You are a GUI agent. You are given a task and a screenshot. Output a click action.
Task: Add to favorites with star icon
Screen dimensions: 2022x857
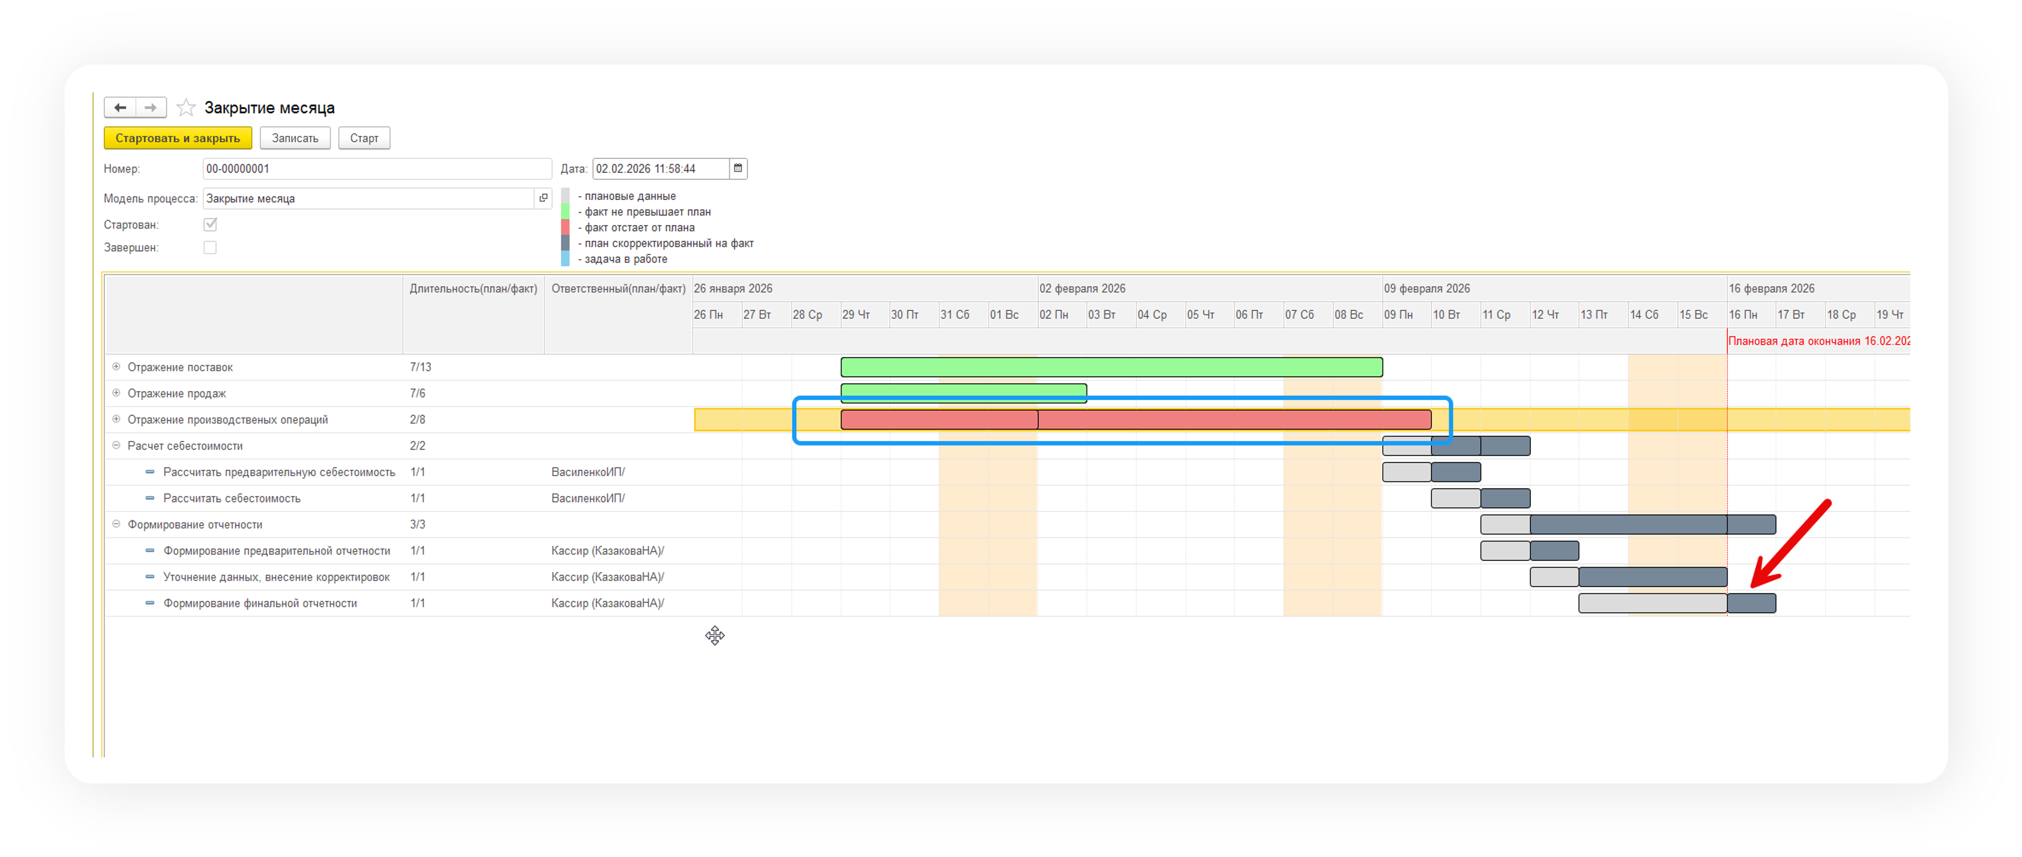(x=186, y=107)
